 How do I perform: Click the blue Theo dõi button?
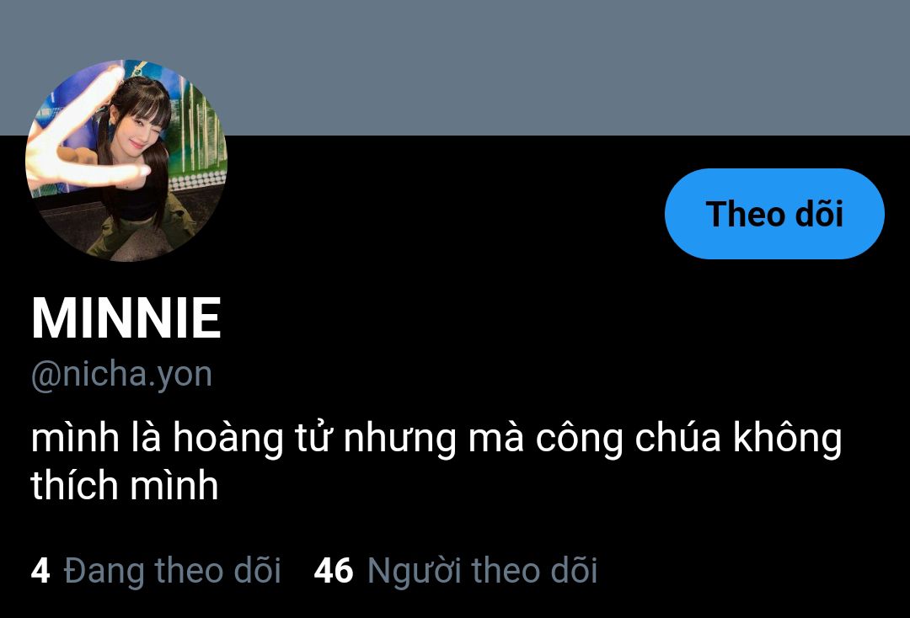(x=774, y=214)
